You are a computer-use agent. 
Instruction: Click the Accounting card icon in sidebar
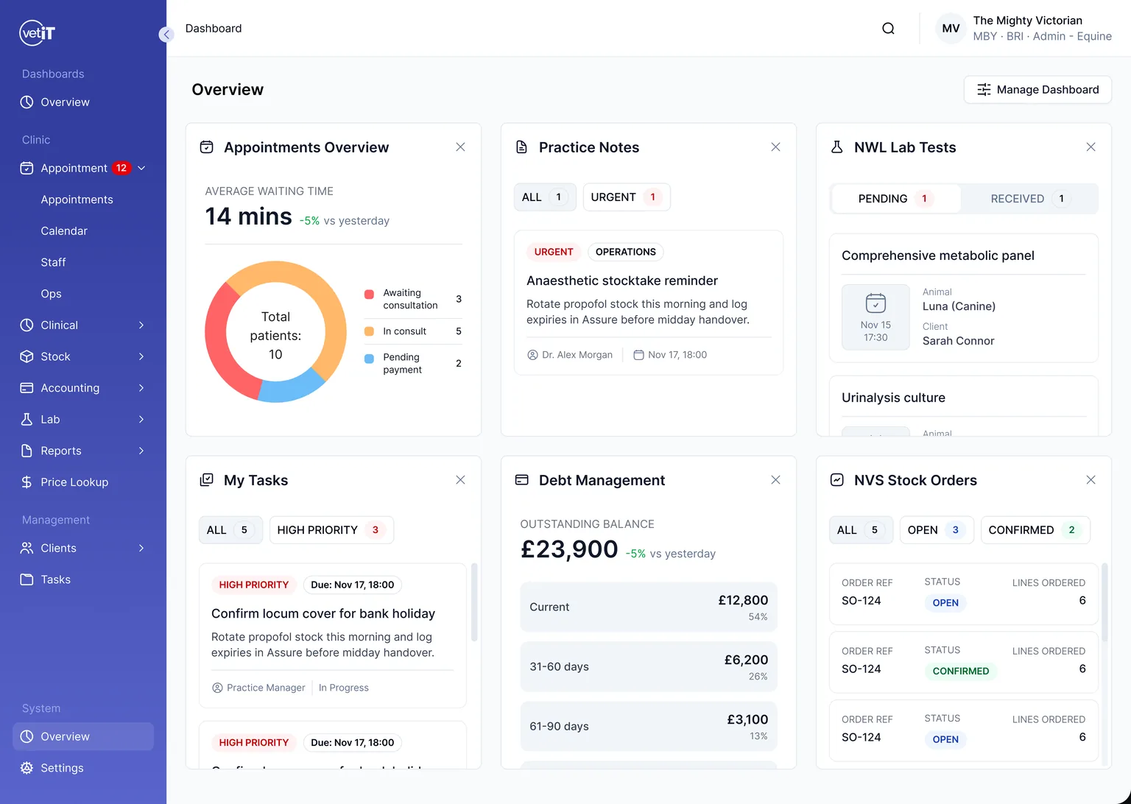(27, 388)
